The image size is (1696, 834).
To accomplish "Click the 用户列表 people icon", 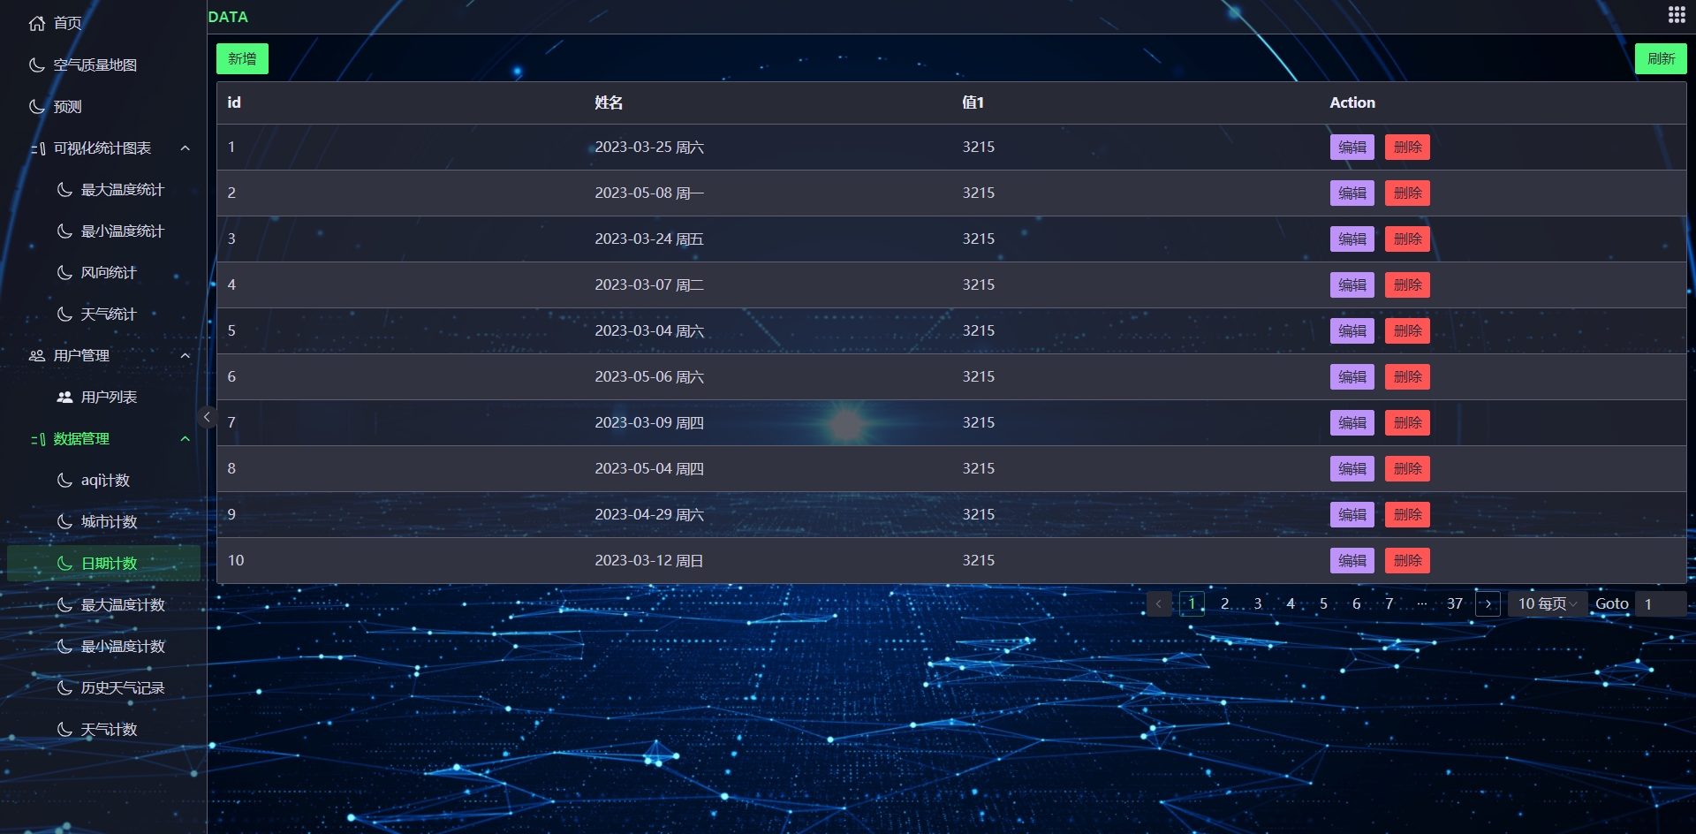I will coord(64,397).
